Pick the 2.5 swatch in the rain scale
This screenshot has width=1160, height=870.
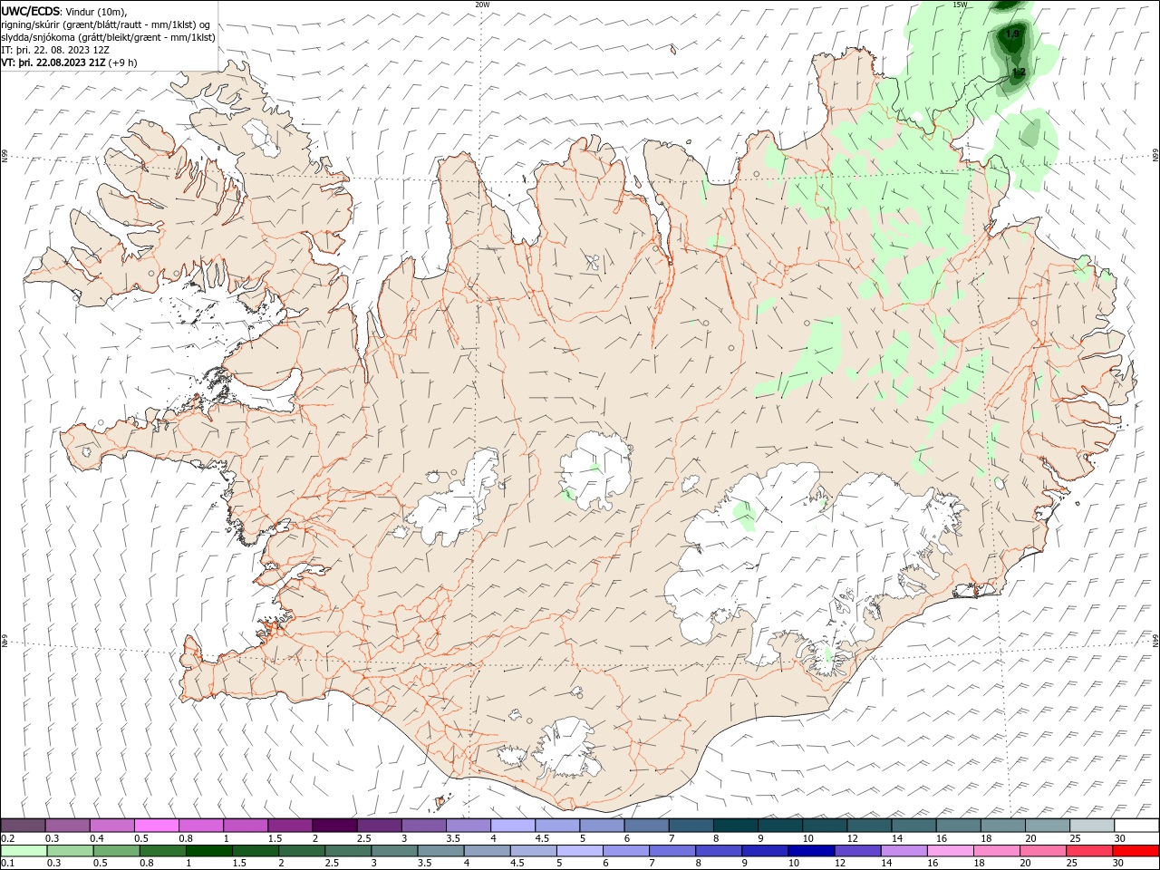(348, 851)
